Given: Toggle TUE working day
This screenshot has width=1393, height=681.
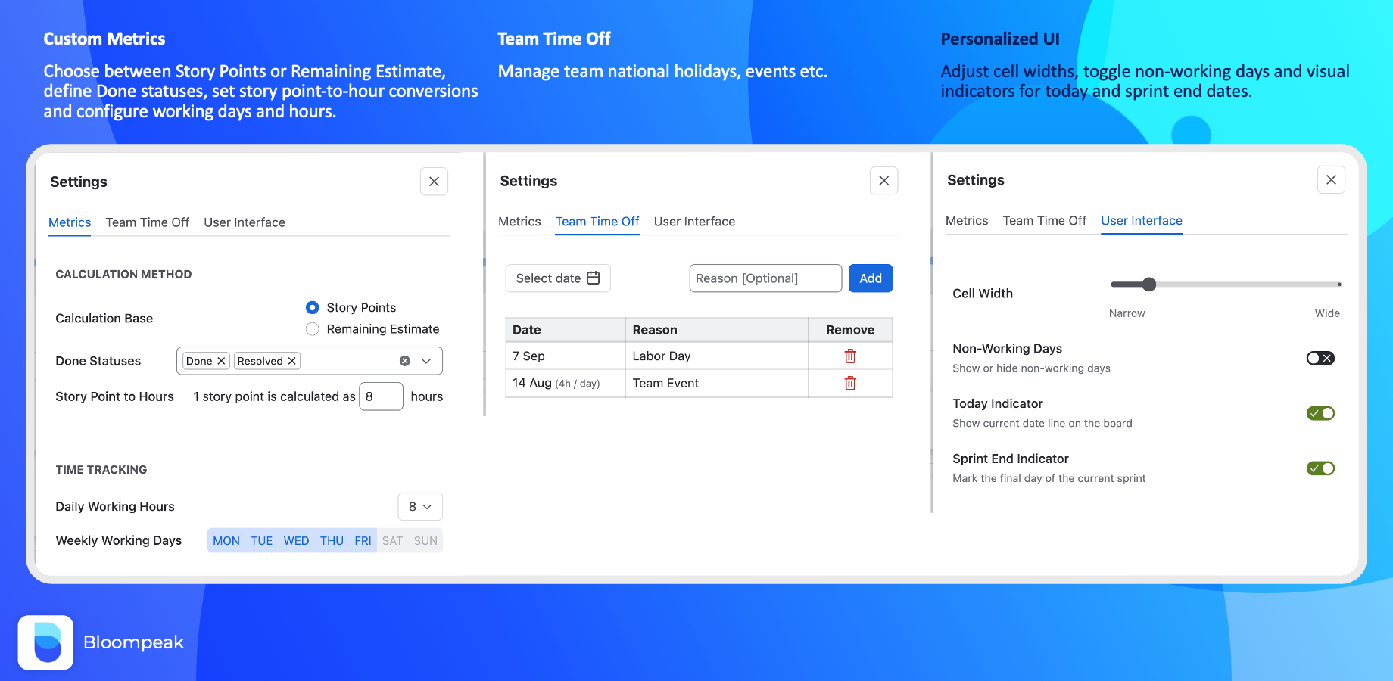Looking at the screenshot, I should (261, 541).
